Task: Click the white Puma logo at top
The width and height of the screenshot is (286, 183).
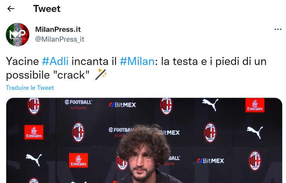Action: pos(210,105)
